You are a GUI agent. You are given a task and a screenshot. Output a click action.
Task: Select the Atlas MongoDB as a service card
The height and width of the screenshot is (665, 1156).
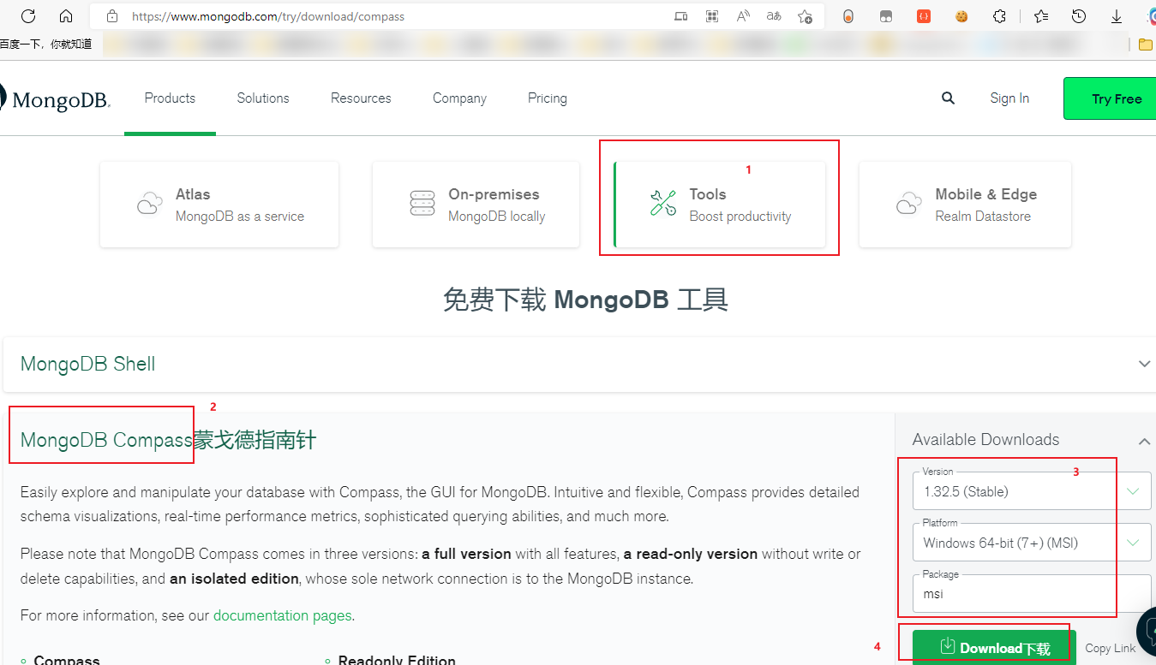[219, 205]
